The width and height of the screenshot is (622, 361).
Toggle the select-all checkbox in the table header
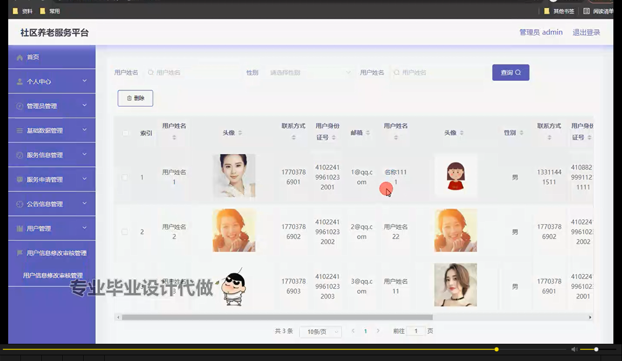[x=125, y=133]
